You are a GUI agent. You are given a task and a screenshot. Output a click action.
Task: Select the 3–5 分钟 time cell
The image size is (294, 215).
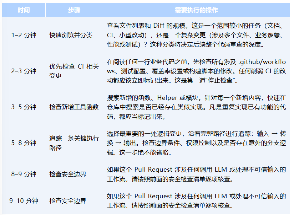click(24, 107)
